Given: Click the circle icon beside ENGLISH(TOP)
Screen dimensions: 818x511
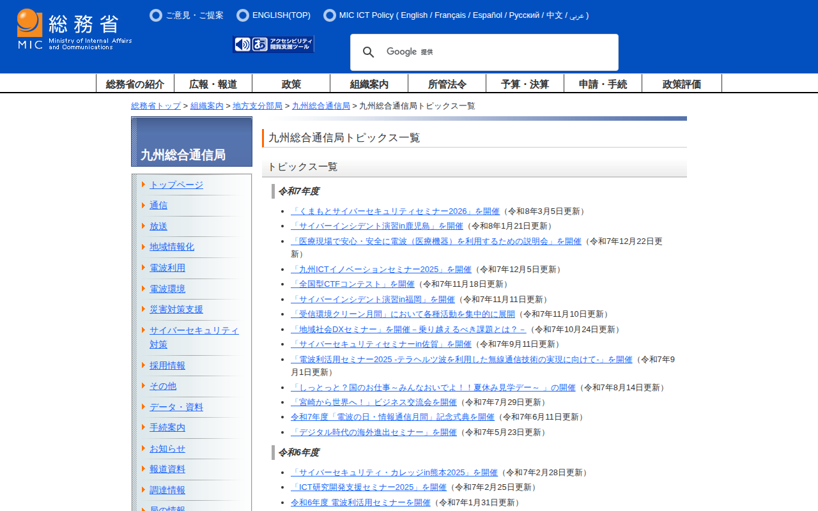Looking at the screenshot, I should point(243,15).
